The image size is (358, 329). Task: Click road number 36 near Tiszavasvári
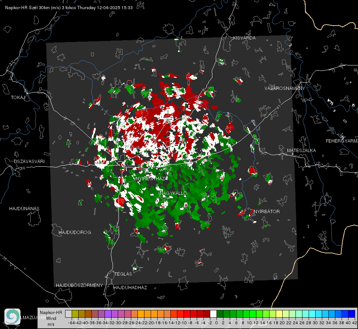[23, 168]
